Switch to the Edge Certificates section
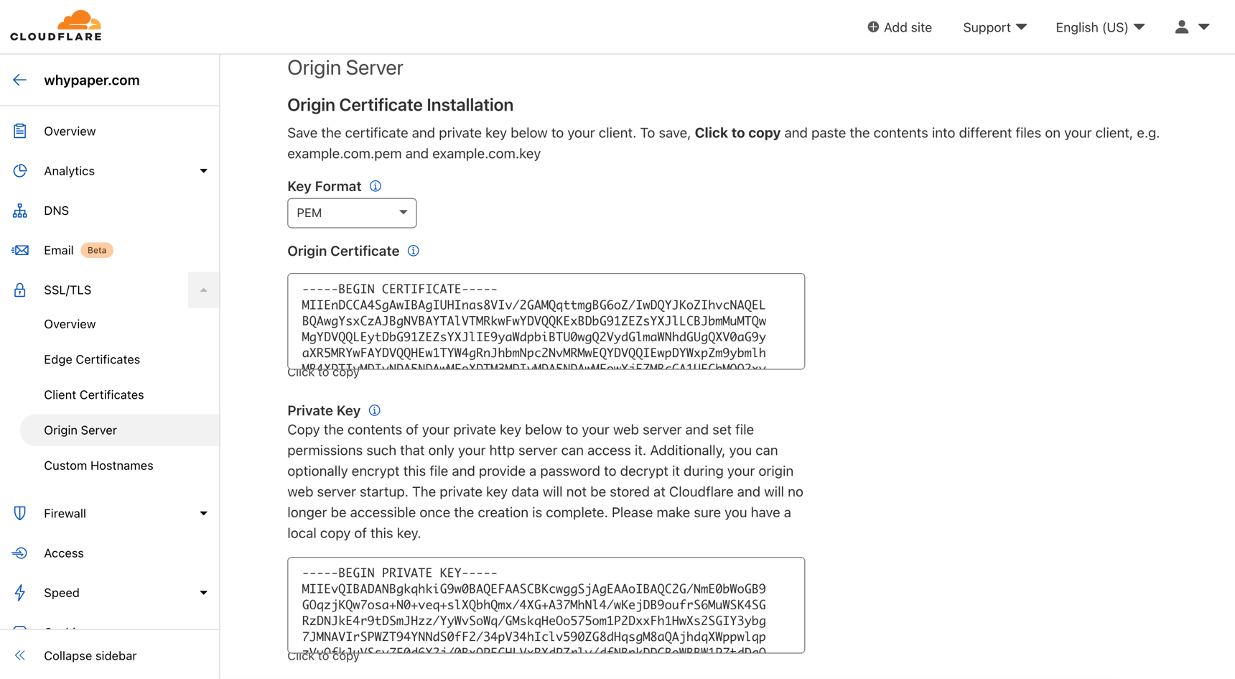Image resolution: width=1235 pixels, height=679 pixels. point(92,359)
